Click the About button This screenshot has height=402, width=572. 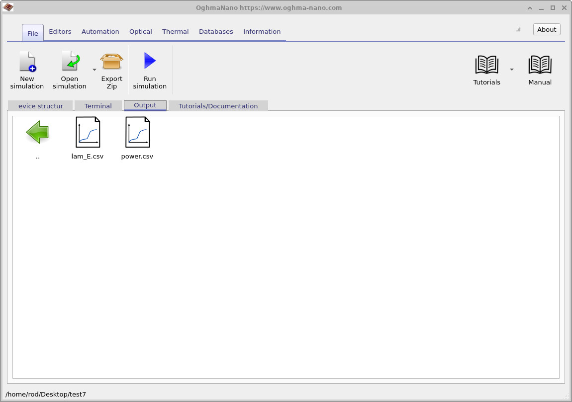pyautogui.click(x=547, y=29)
